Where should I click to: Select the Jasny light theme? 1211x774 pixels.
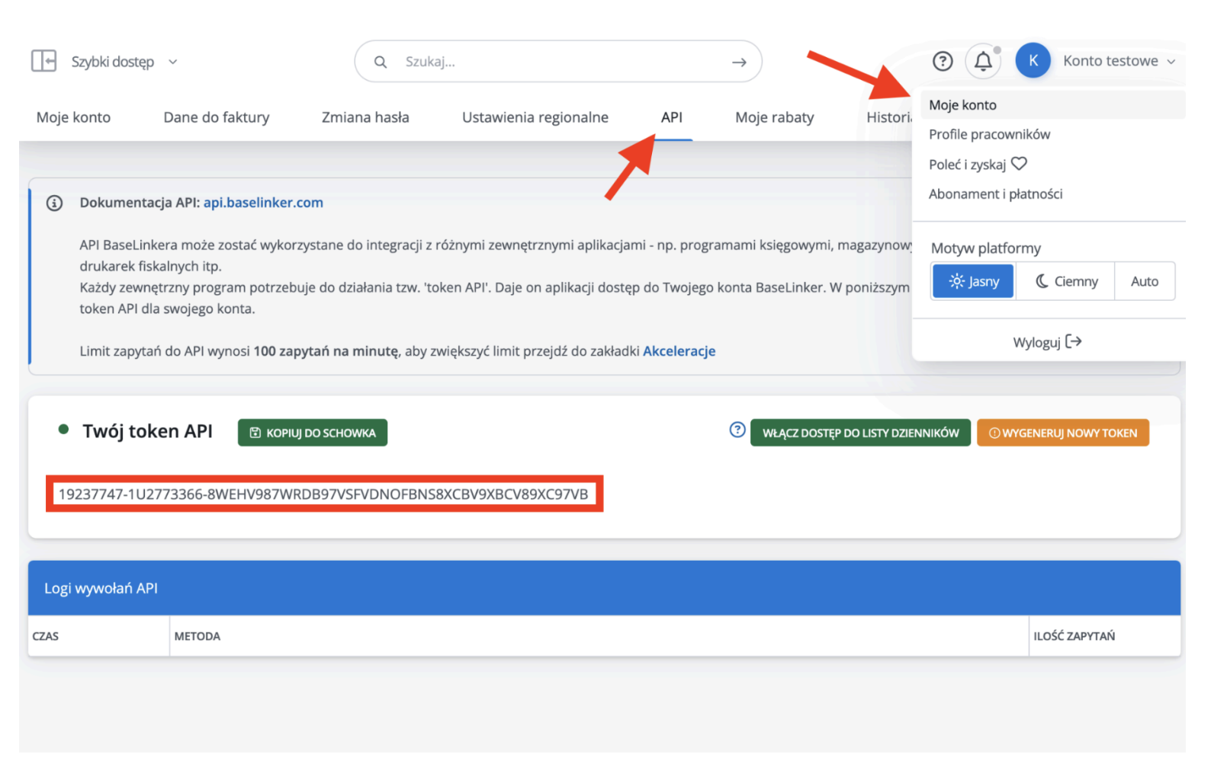coord(973,281)
